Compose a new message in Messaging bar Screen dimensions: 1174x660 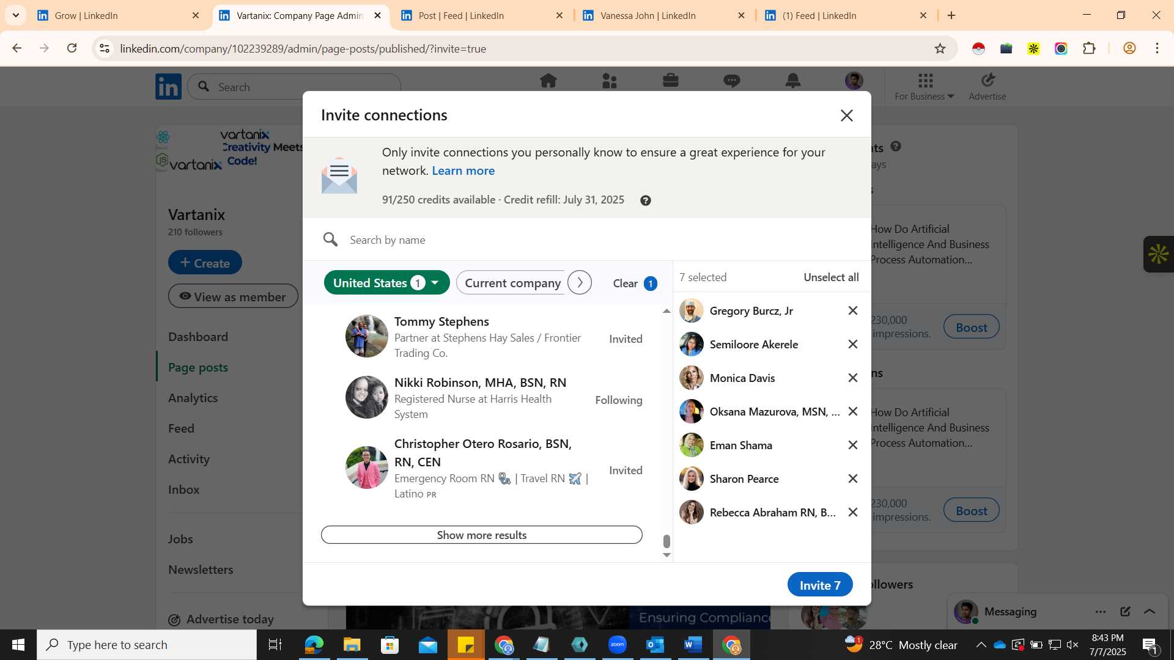pyautogui.click(x=1125, y=612)
